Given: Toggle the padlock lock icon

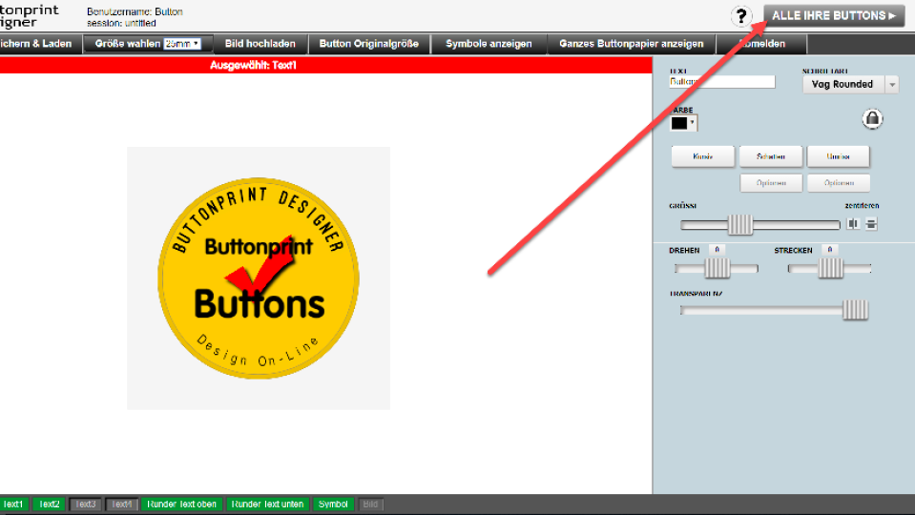Looking at the screenshot, I should [872, 119].
